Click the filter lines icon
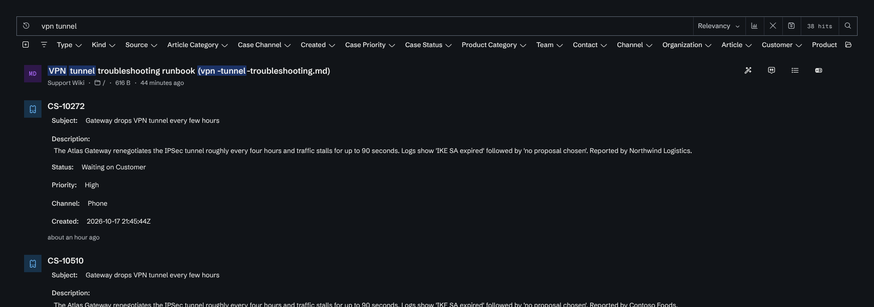 [44, 45]
